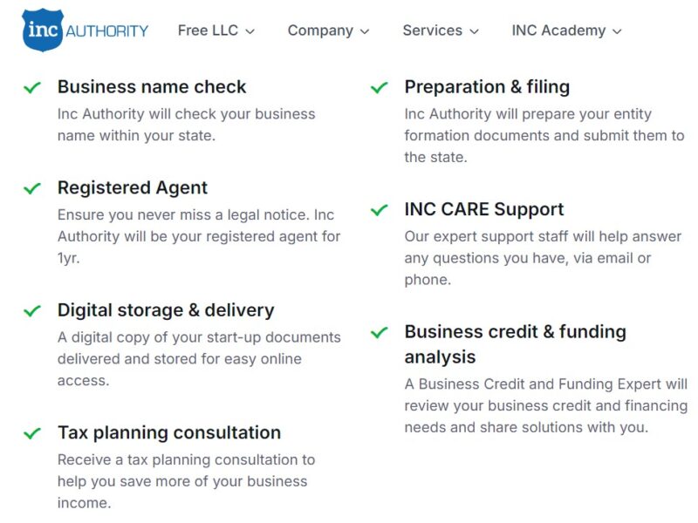Open the INC Academy chevron
This screenshot has height=523, width=698.
tap(617, 31)
